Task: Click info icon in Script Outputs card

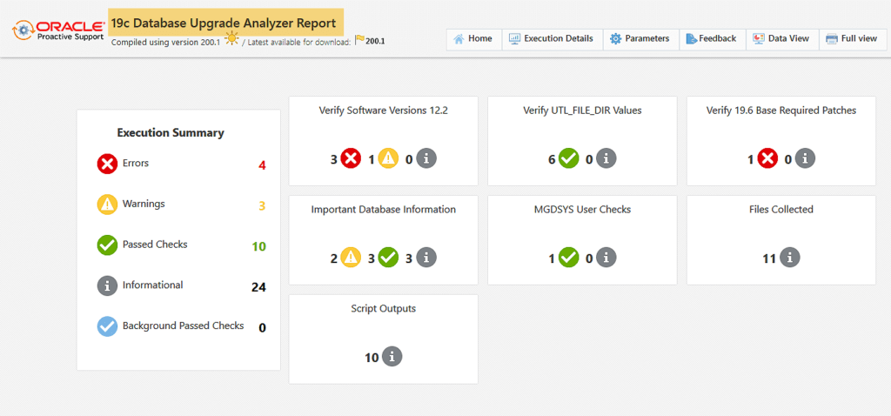Action: tap(392, 357)
